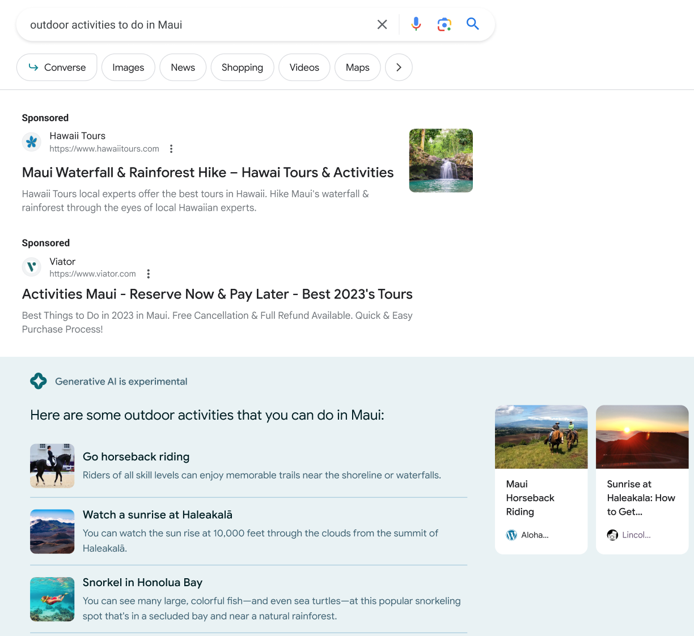Select the Go horseback riding heading

pos(136,456)
